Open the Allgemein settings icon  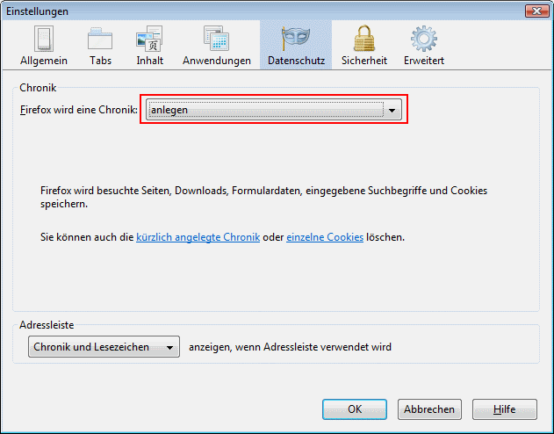44,40
